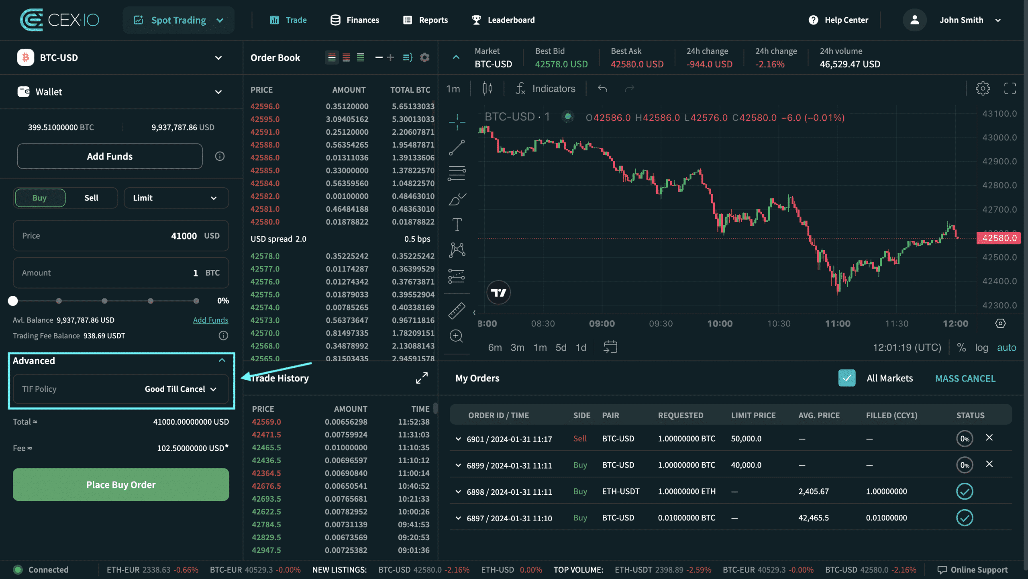Image resolution: width=1028 pixels, height=579 pixels.
Task: Cancel sell order 6901
Action: click(x=989, y=437)
